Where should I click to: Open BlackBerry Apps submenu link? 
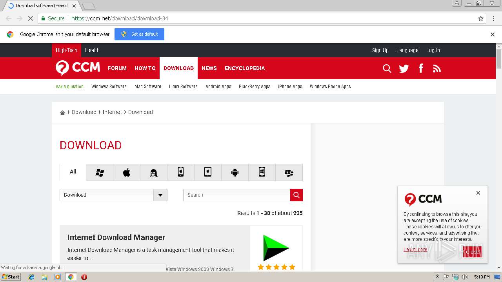tap(255, 87)
